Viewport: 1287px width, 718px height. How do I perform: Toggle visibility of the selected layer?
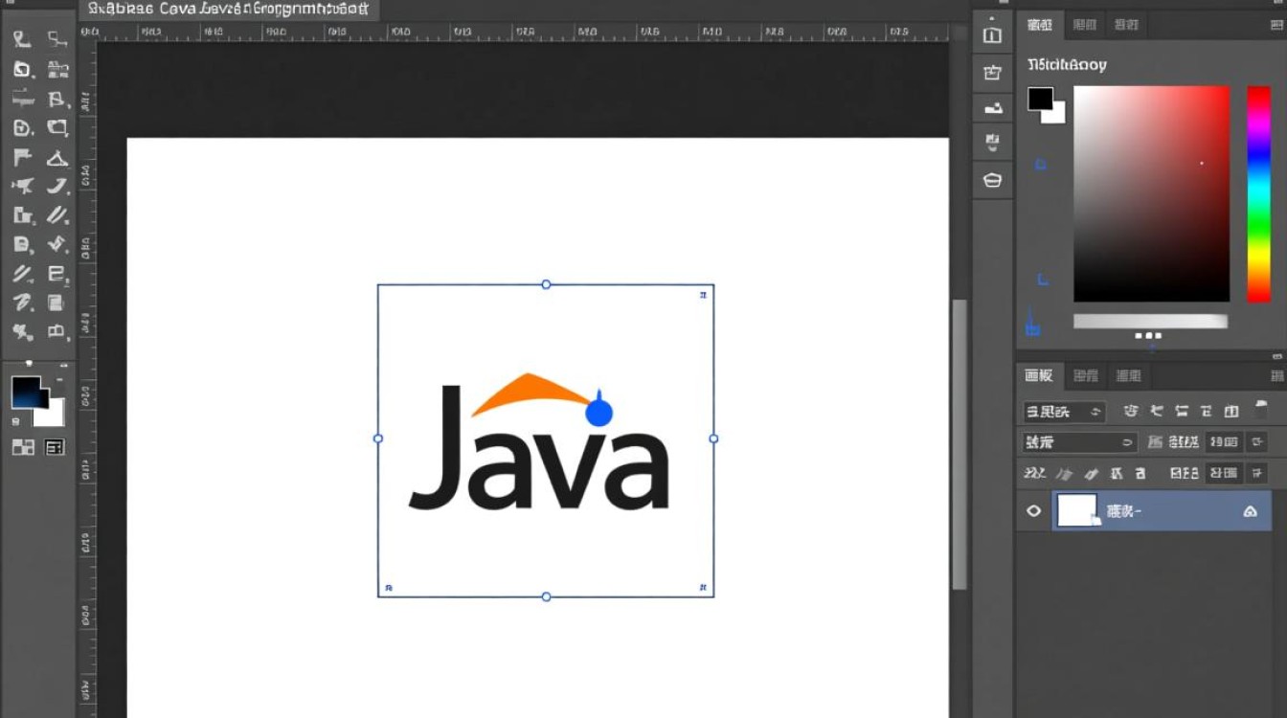tap(1034, 510)
